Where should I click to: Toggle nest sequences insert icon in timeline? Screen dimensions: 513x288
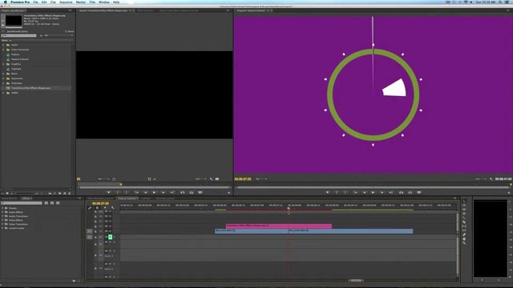click(90, 208)
